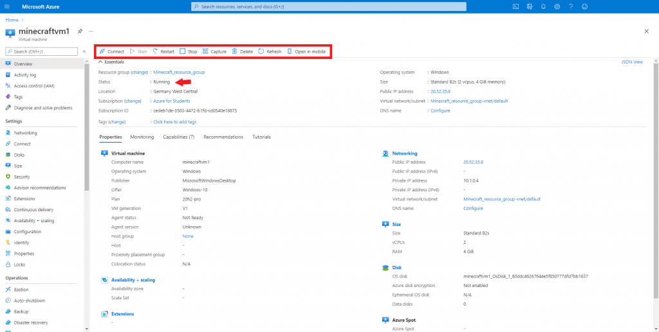Screen dimensions: 659x332
Task: Switch to the Monitoring tab
Action: [x=142, y=137]
